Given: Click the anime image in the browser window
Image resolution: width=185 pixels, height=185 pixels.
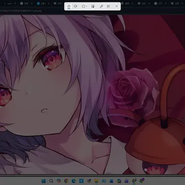Looking at the screenshot, I should click(92, 94).
